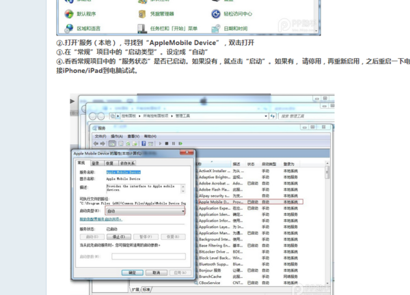
Task: Select the 扩展 tab below services list
Action: click(x=135, y=290)
